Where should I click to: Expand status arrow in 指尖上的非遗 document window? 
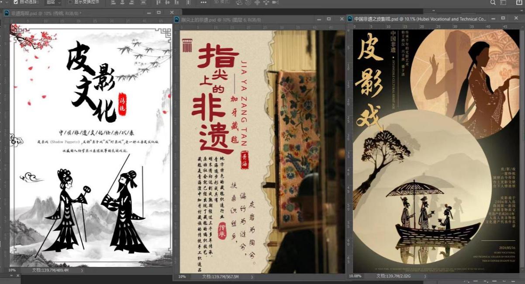252,277
